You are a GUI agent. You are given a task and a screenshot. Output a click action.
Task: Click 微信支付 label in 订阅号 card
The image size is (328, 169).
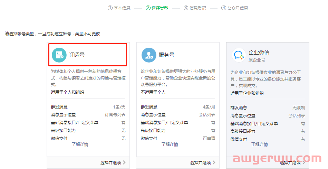[x=59, y=139]
